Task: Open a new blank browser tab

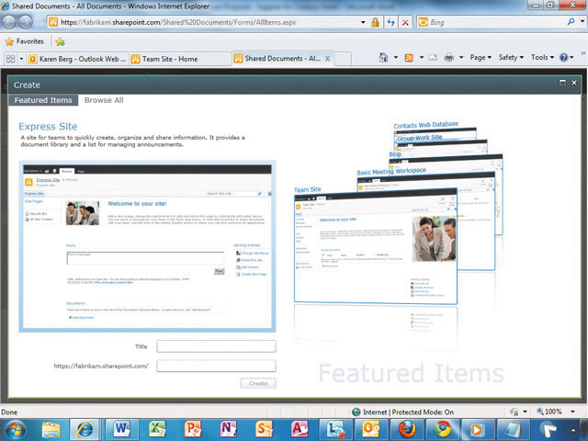Action: pos(343,59)
